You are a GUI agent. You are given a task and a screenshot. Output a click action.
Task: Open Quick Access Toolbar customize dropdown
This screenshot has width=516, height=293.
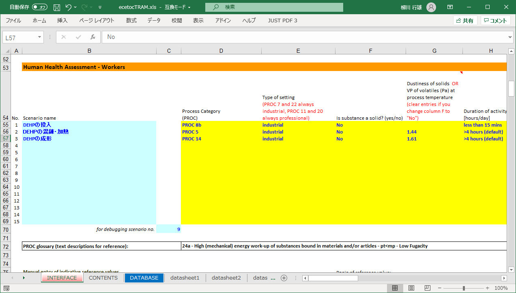click(100, 7)
